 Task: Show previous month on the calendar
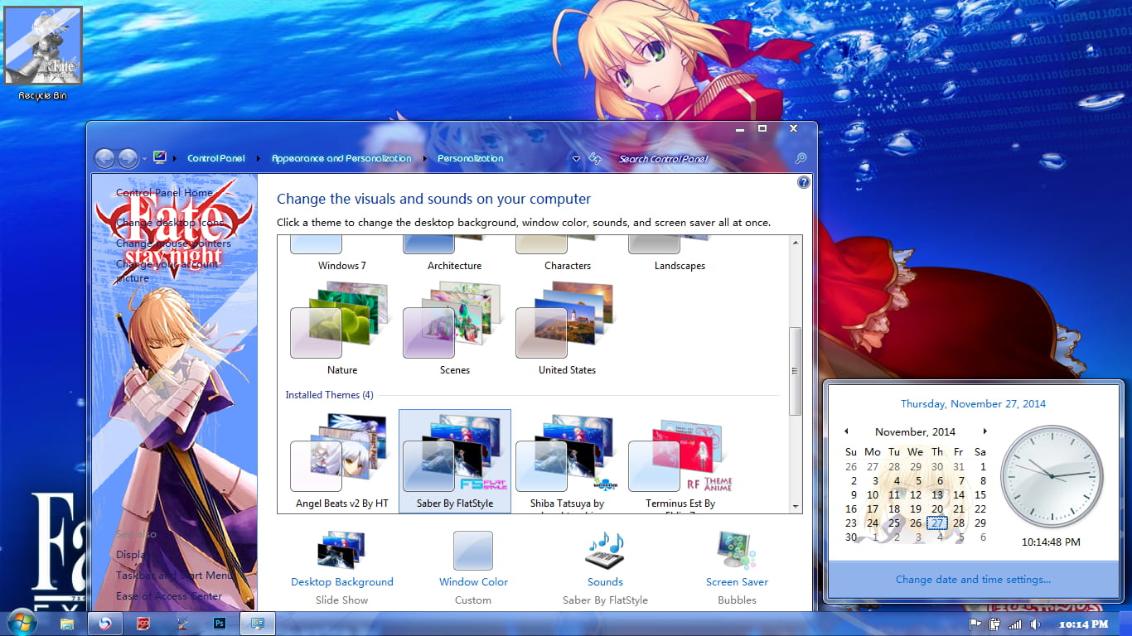847,431
